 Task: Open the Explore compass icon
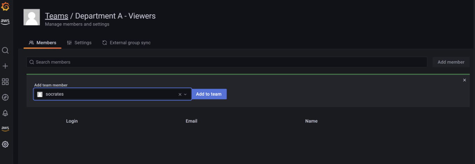click(x=5, y=97)
